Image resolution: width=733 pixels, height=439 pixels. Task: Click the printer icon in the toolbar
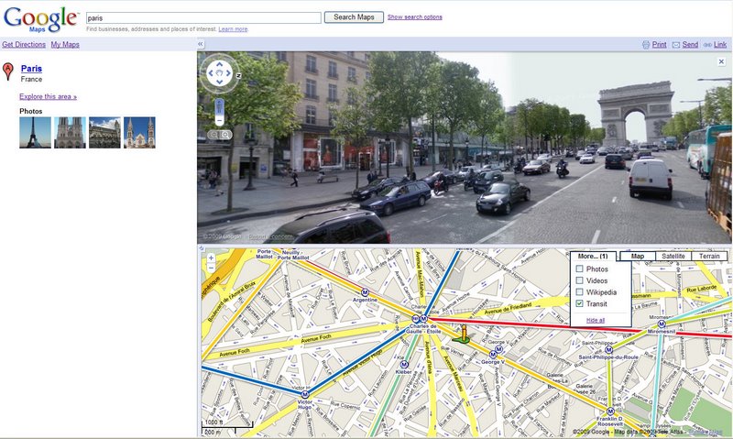pyautogui.click(x=646, y=44)
